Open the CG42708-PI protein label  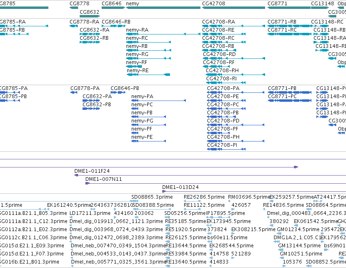(222, 145)
